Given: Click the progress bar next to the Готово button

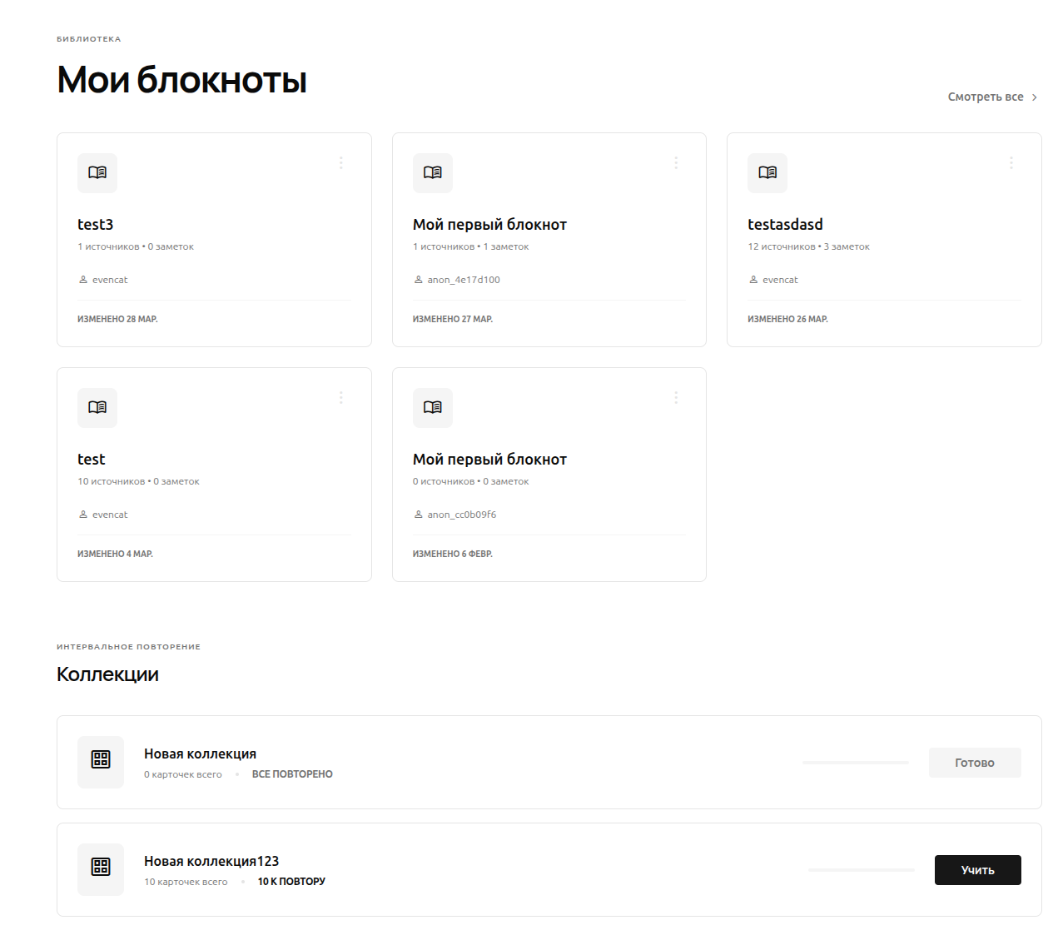Looking at the screenshot, I should click(x=856, y=763).
